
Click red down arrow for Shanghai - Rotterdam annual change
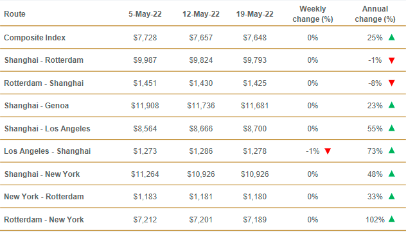click(x=392, y=60)
